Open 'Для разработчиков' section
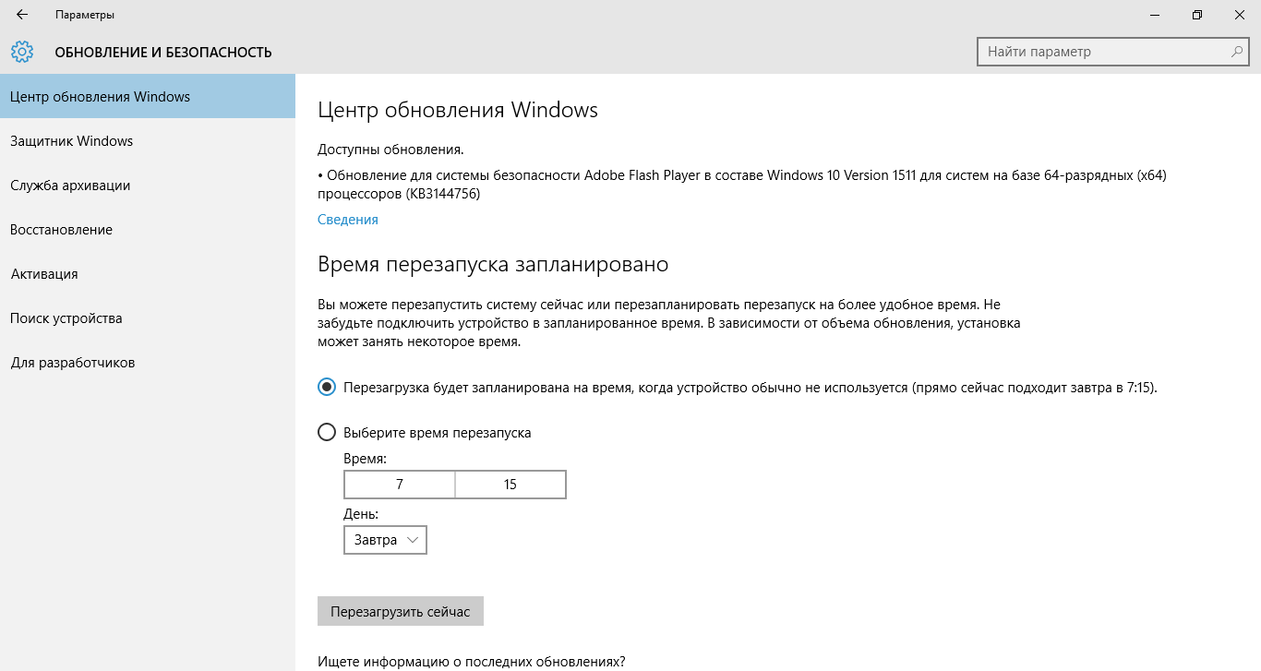 click(148, 363)
